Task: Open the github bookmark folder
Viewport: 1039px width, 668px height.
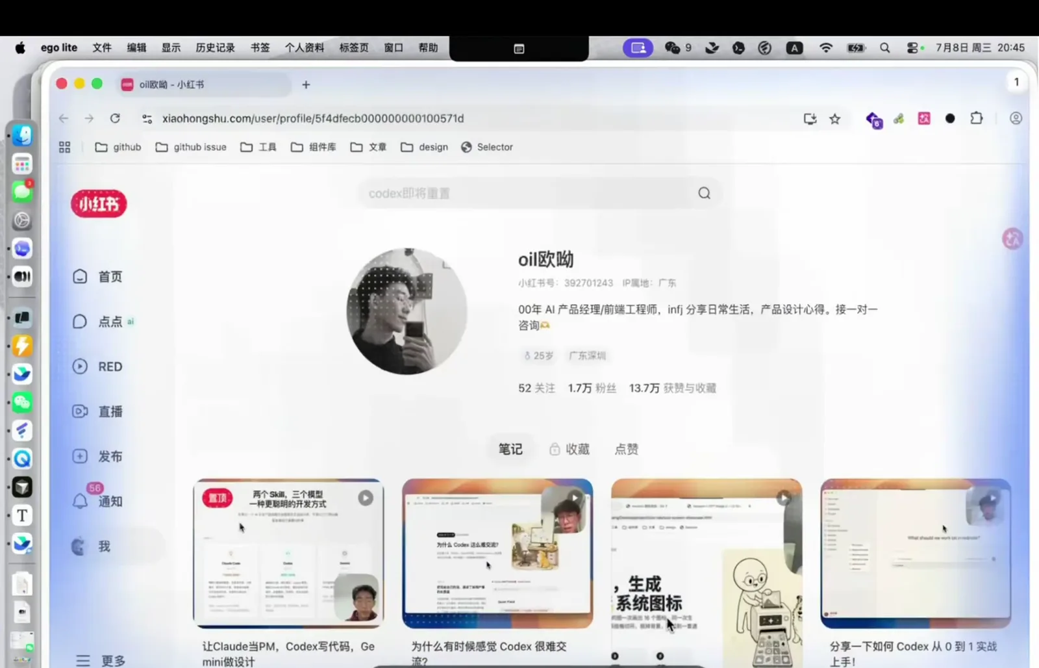Action: click(118, 148)
